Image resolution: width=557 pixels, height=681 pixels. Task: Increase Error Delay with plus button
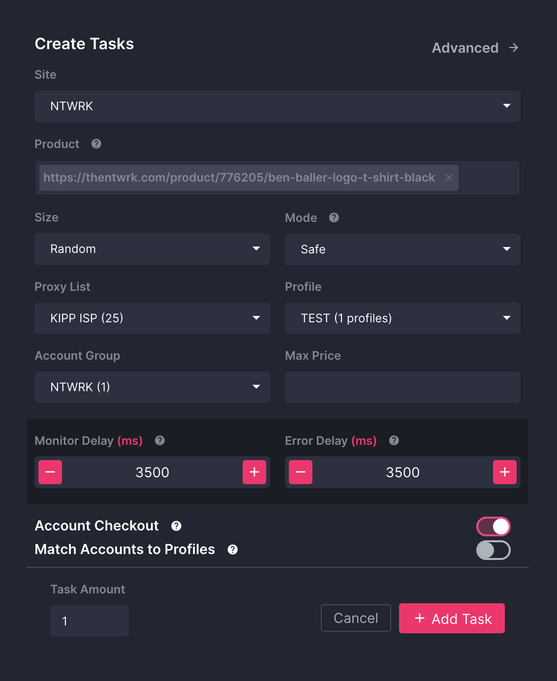505,472
